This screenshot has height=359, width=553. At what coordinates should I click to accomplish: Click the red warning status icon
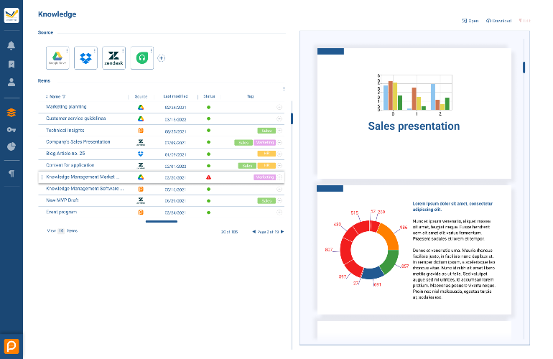(209, 177)
